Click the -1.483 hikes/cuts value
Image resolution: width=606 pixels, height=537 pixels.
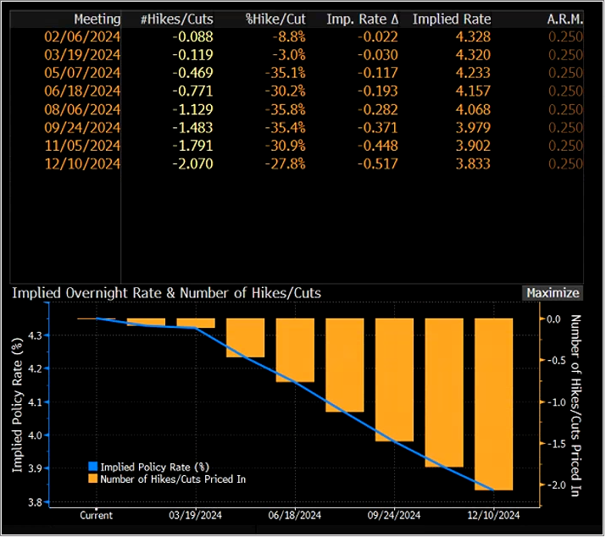tap(193, 128)
